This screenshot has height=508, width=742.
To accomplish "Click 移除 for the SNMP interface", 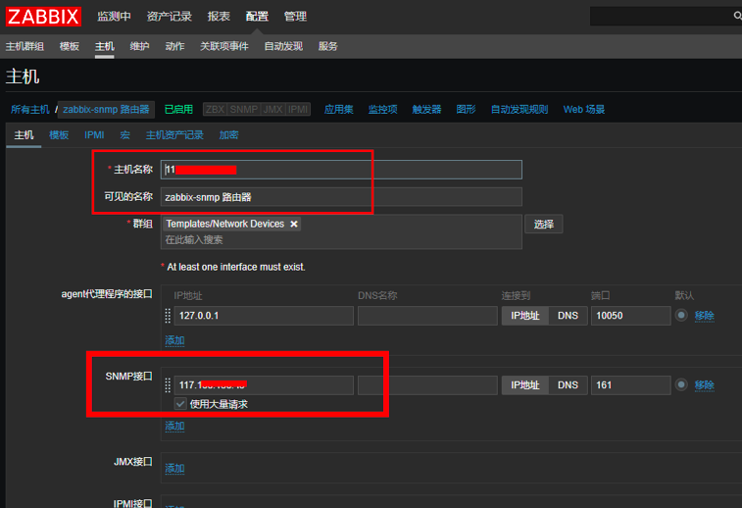I will (704, 385).
